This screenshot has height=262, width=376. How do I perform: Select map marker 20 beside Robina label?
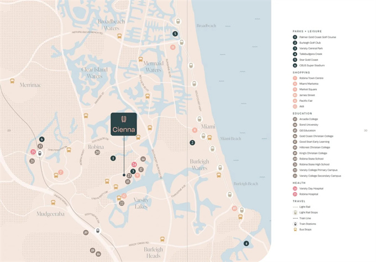coord(97,152)
